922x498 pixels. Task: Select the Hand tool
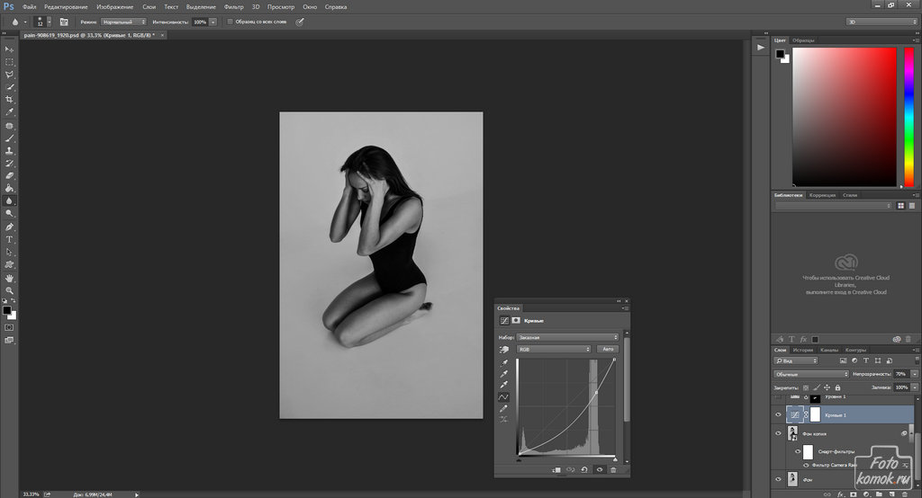(x=9, y=278)
